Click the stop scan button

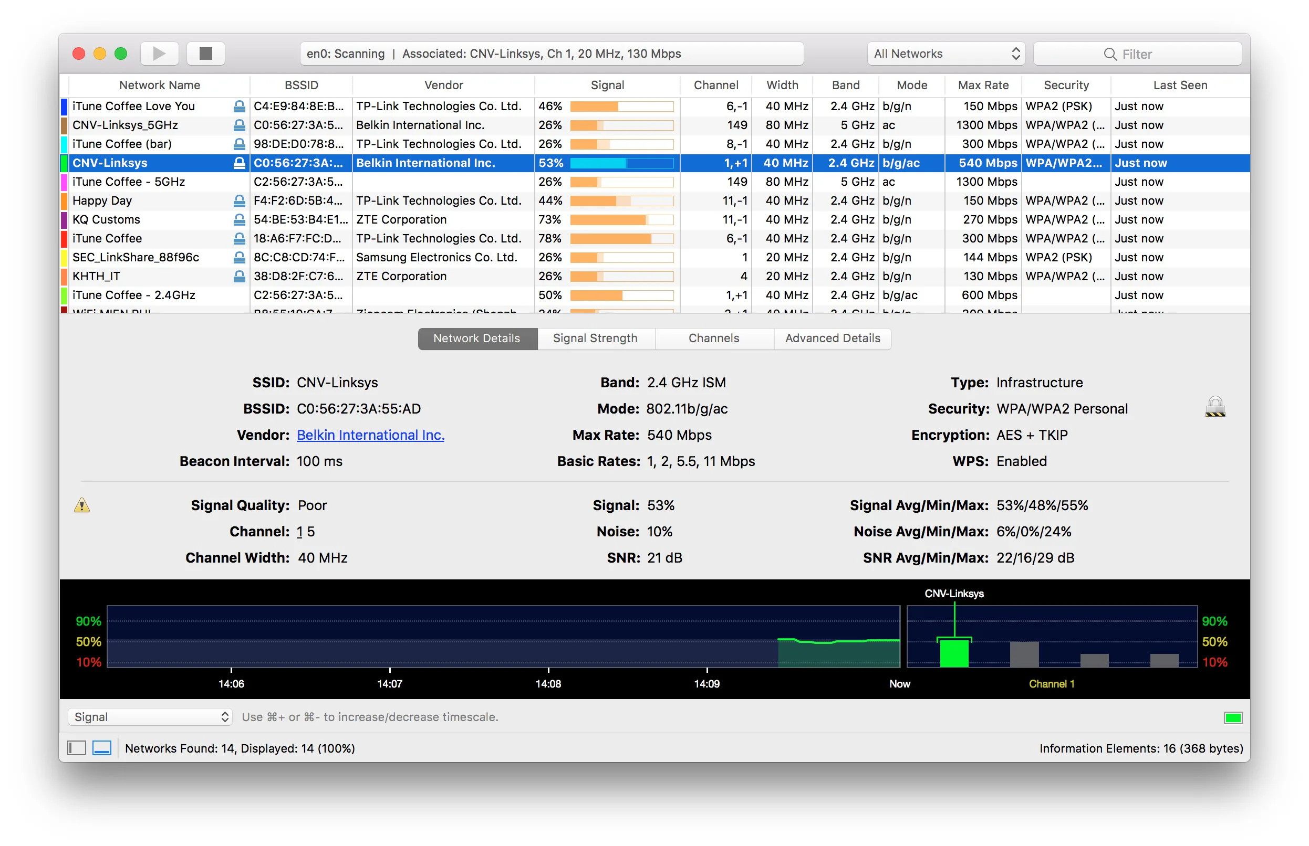(205, 54)
